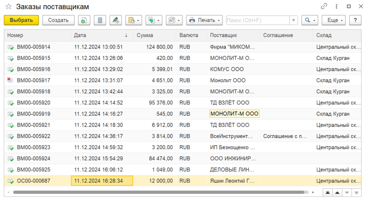The height and width of the screenshot is (199, 366).
Task: Click posted document icon for ВМ00-005920
Action: tap(10, 103)
